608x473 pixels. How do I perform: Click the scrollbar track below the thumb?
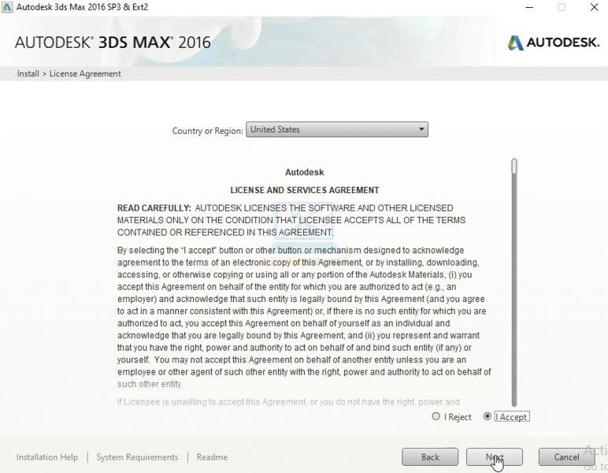pos(514,300)
